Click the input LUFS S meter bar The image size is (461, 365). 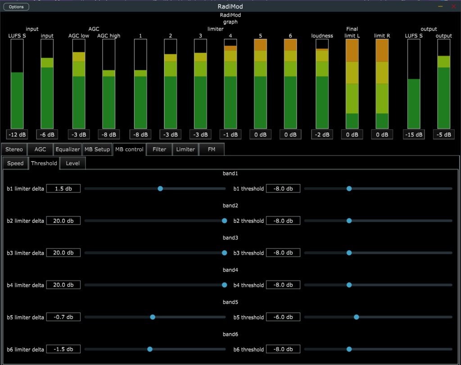coord(17,84)
